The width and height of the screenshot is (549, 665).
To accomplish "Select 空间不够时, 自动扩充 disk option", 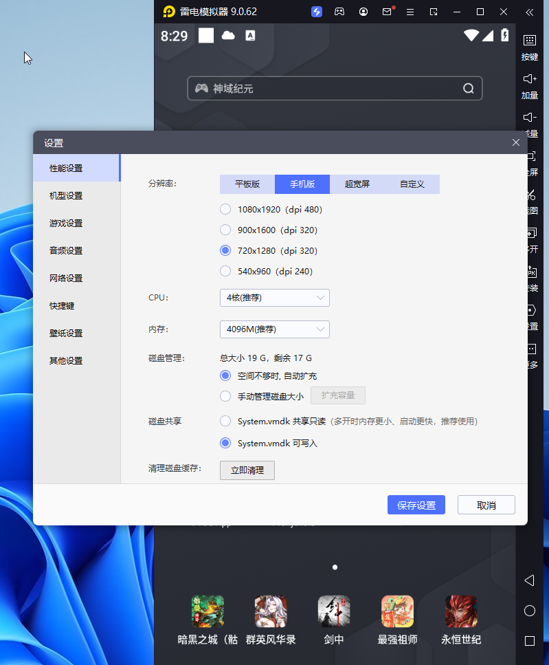I will [x=225, y=375].
